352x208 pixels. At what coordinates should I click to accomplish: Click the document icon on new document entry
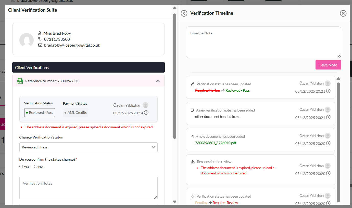click(192, 136)
